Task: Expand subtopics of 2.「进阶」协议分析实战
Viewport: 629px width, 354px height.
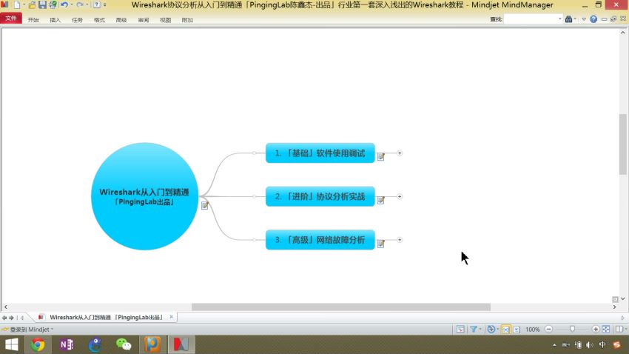Action: (x=400, y=196)
